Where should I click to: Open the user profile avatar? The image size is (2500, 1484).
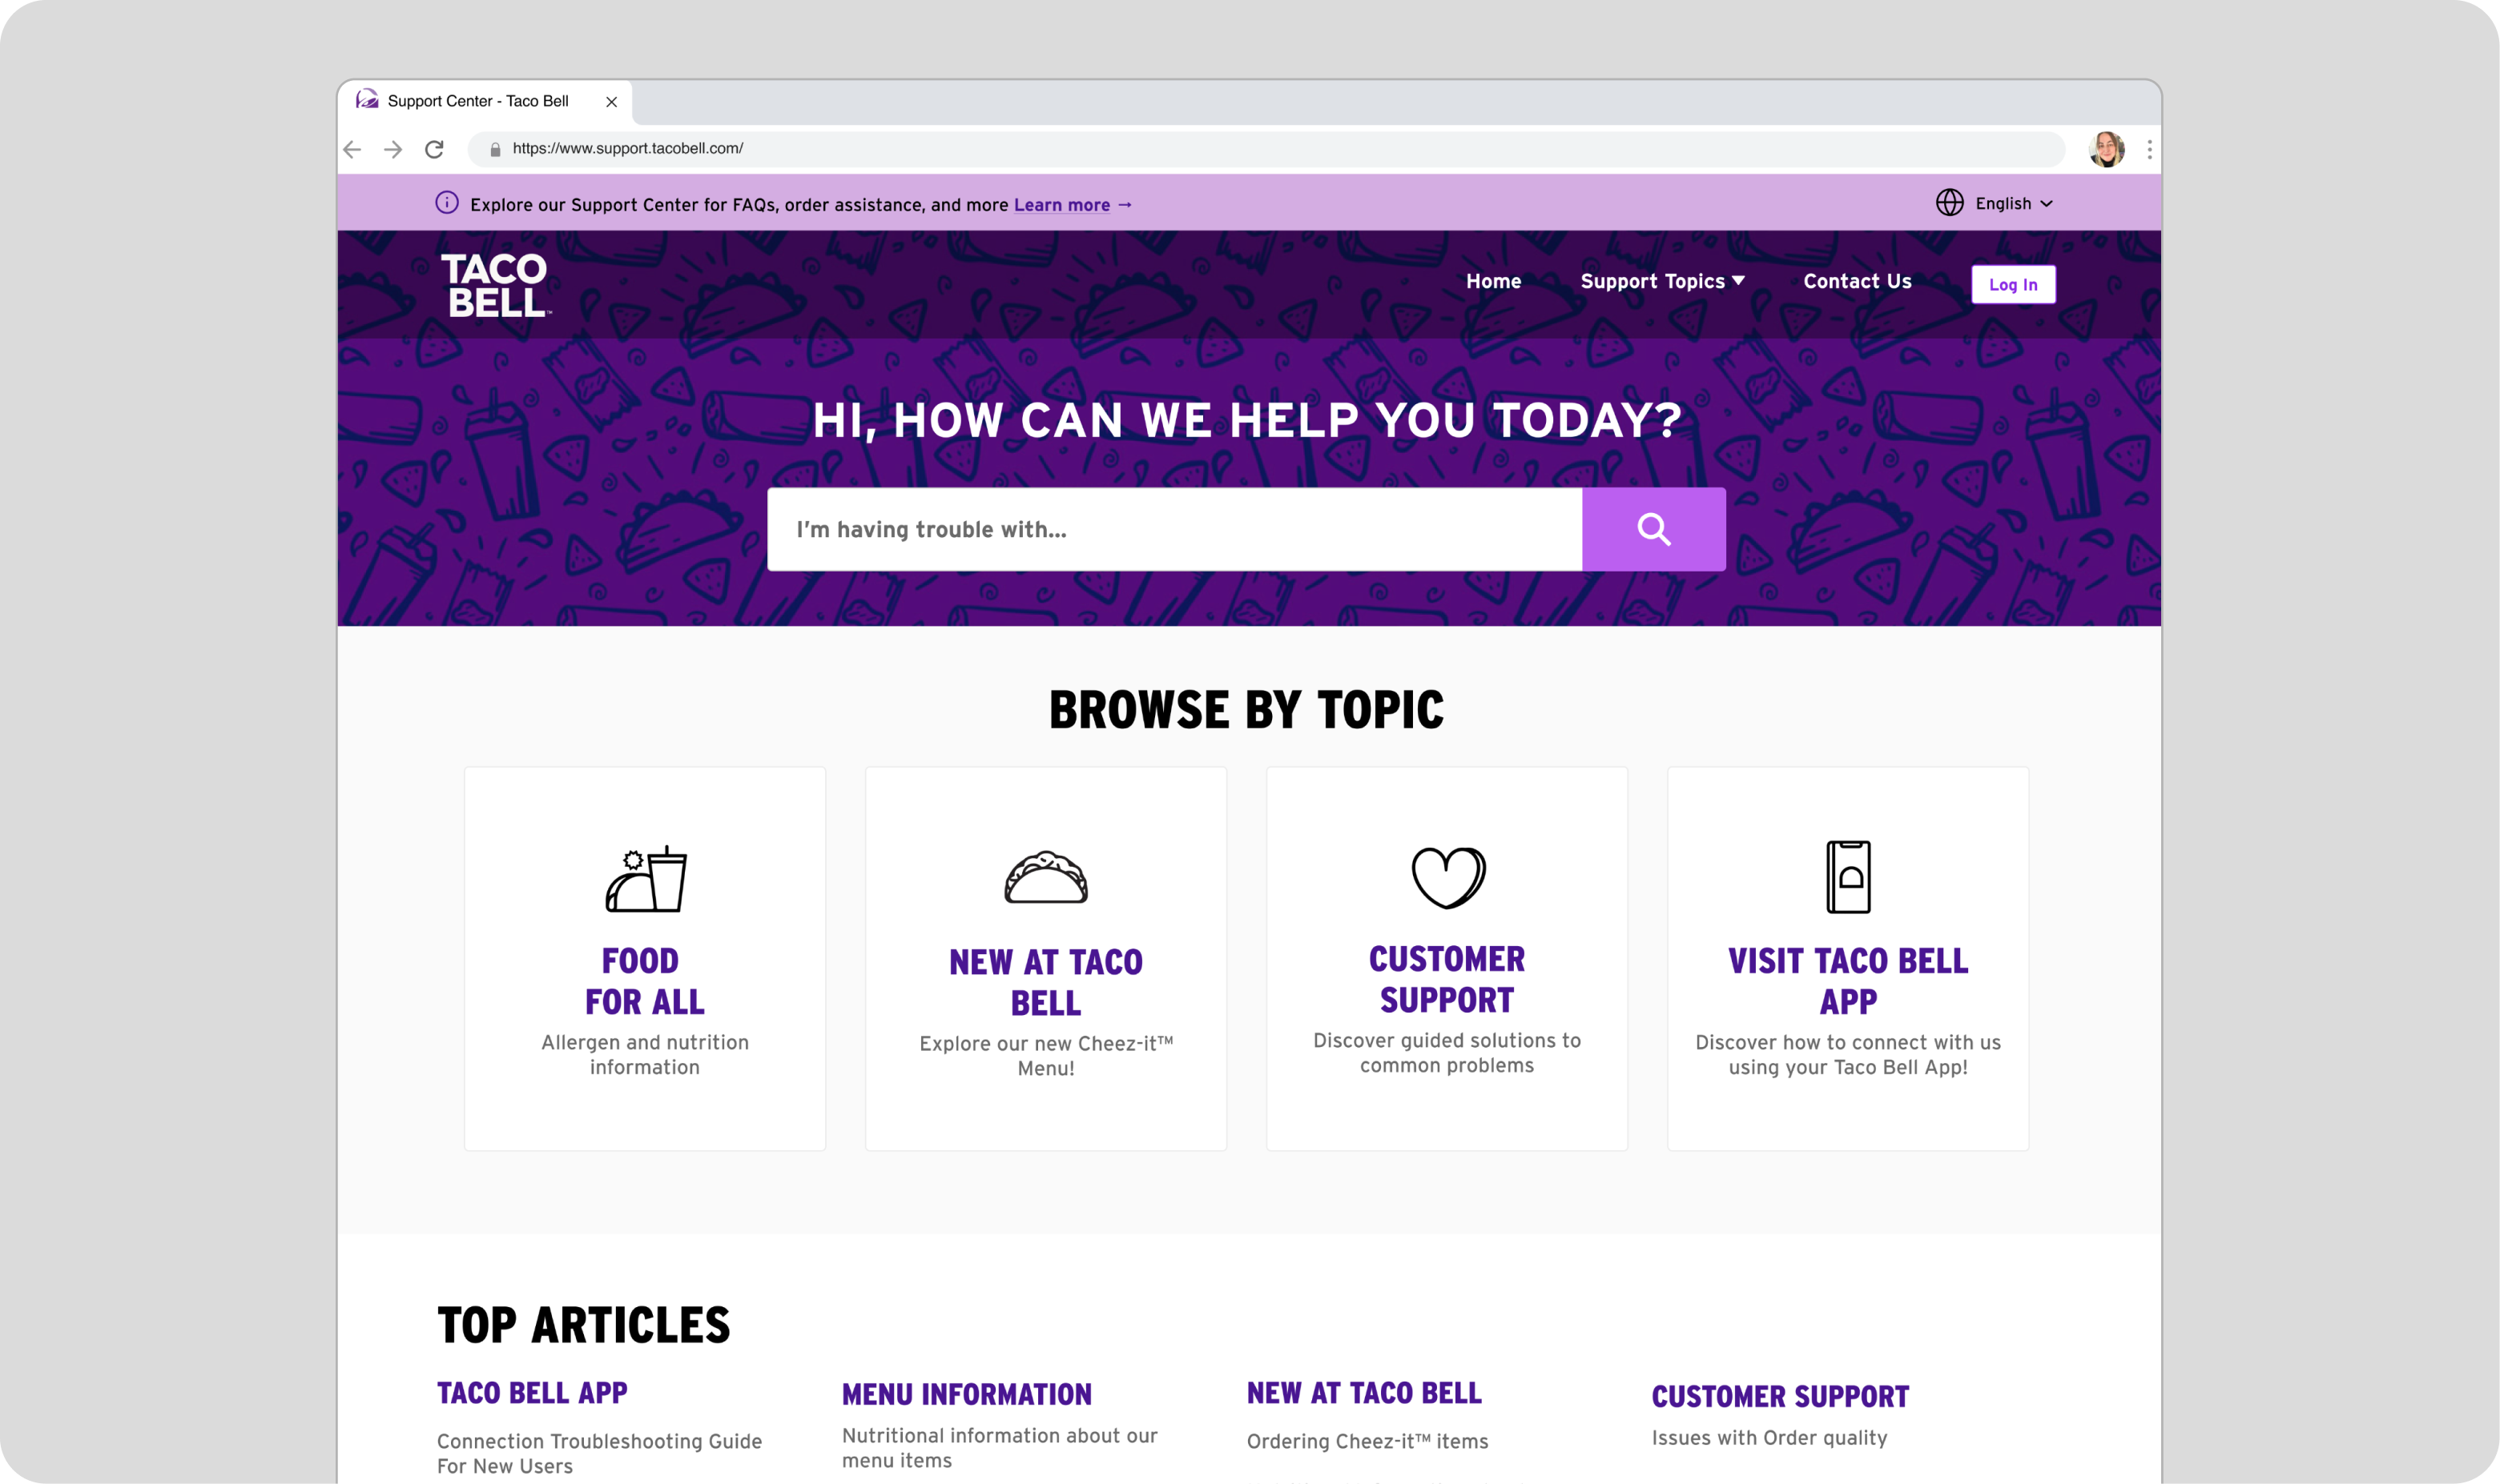coord(2106,149)
